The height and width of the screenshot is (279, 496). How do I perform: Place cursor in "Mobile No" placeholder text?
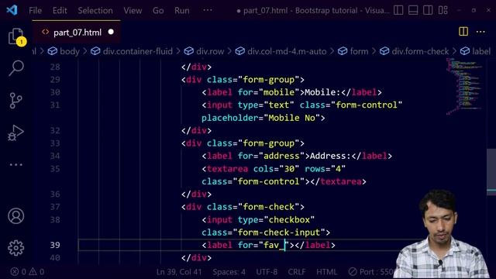[x=291, y=118]
